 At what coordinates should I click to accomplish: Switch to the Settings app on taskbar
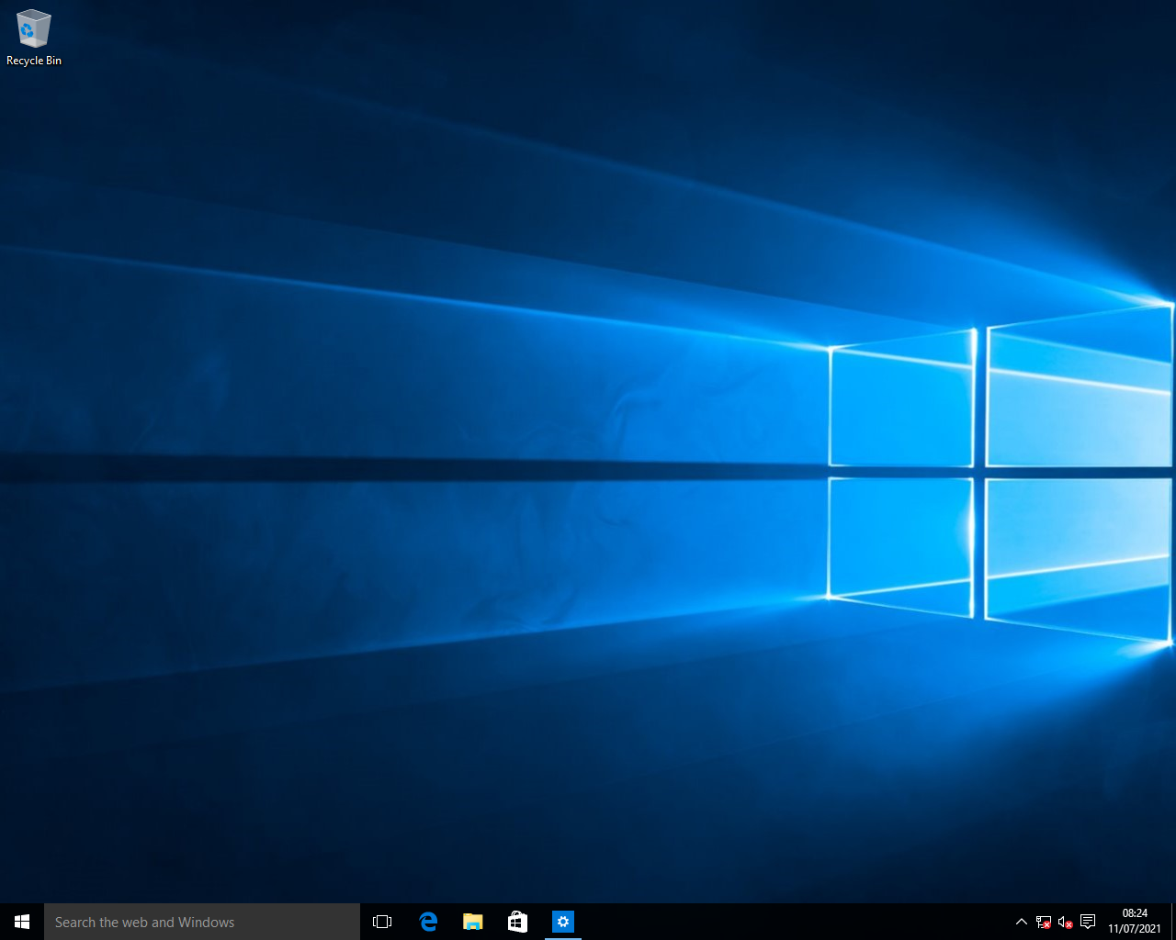tap(563, 922)
